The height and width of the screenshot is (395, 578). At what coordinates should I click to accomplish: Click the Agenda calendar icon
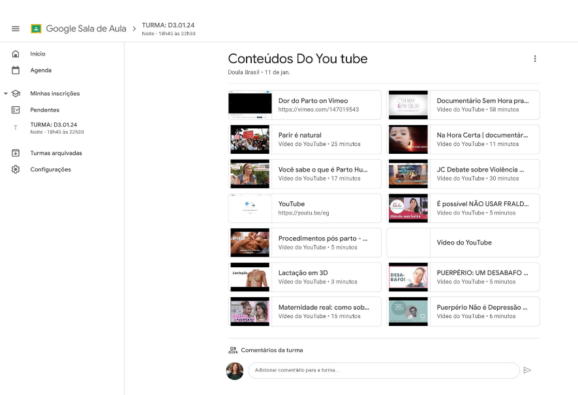click(x=16, y=70)
